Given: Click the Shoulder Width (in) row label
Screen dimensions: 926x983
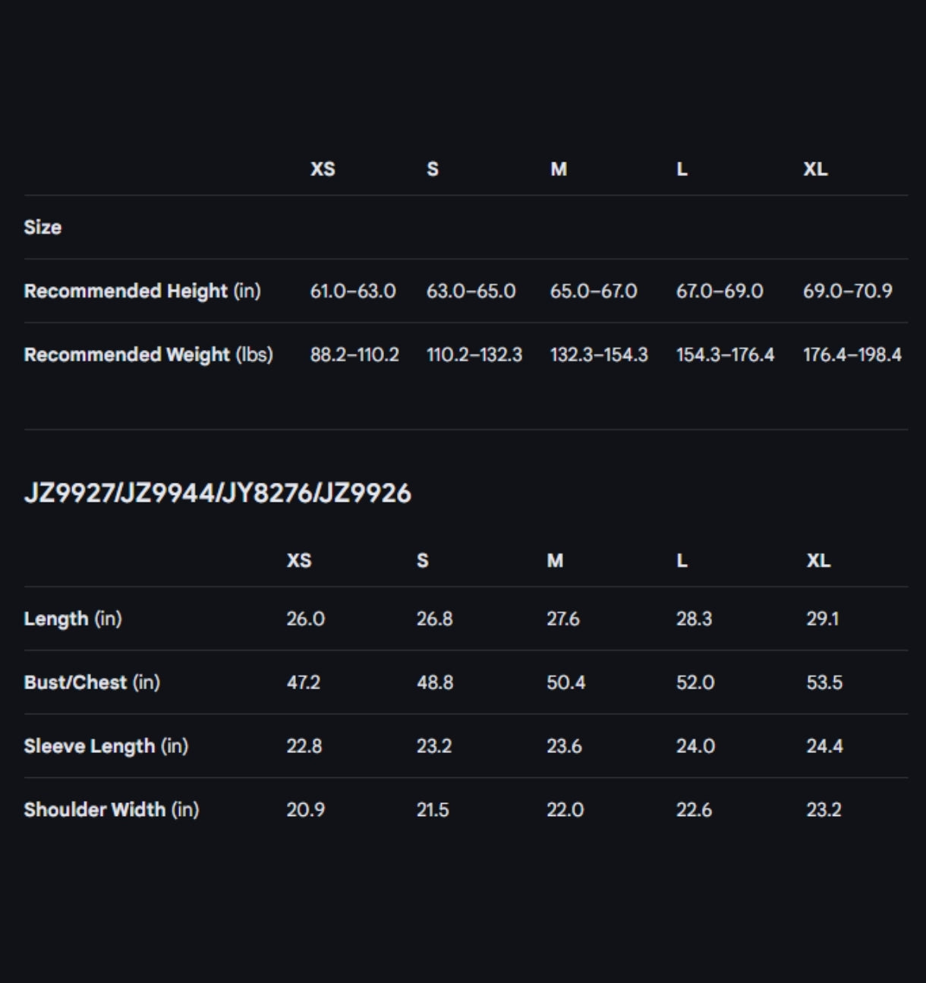Looking at the screenshot, I should tap(111, 811).
